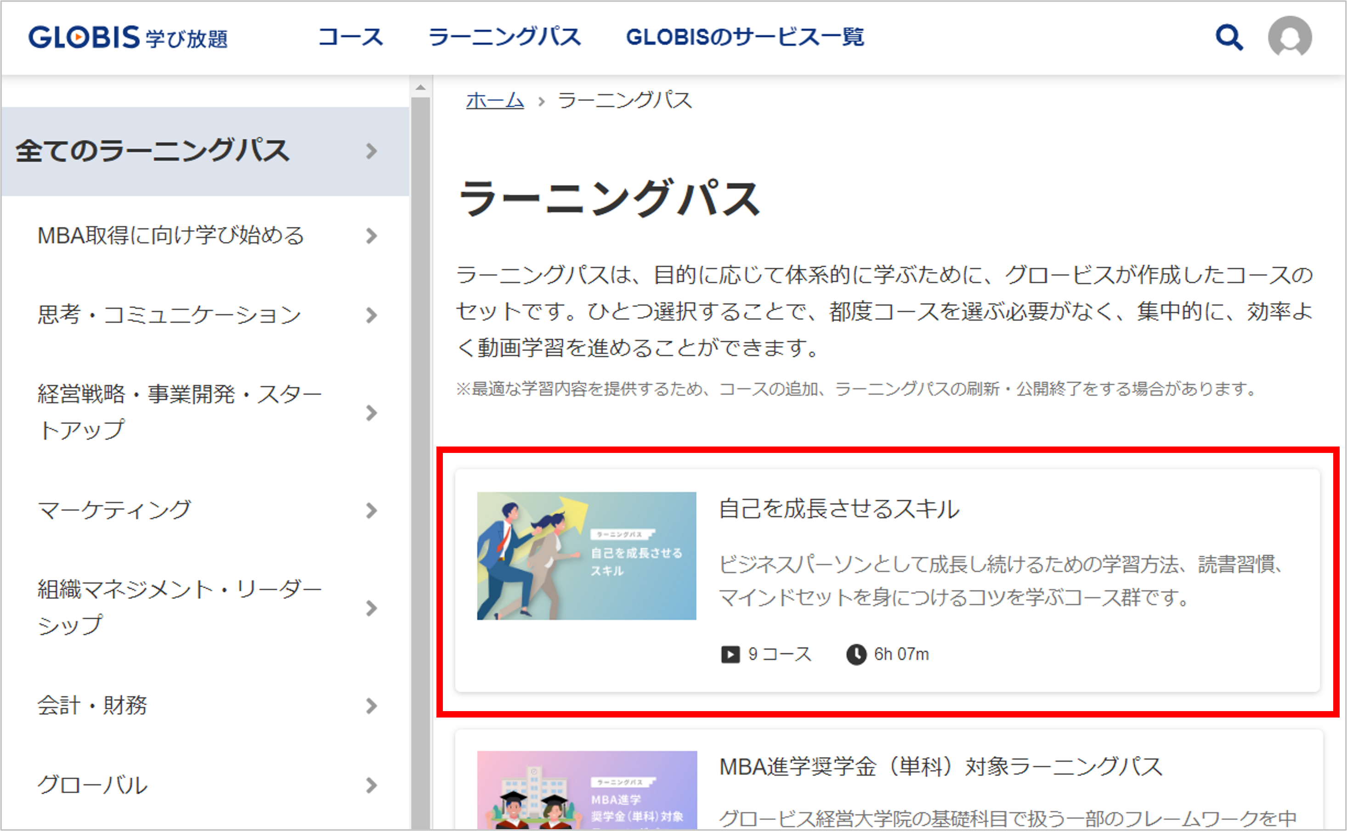Open the user profile avatar
This screenshot has height=831, width=1347.
point(1289,37)
